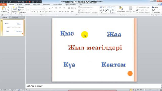Switch to the Вставка tab
Screen dimensions: 162x91
[19, 4]
